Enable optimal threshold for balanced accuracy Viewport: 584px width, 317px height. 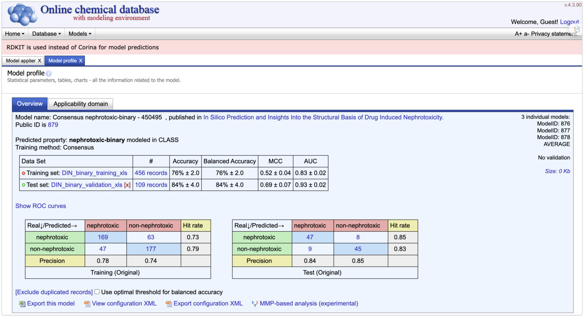coord(97,291)
